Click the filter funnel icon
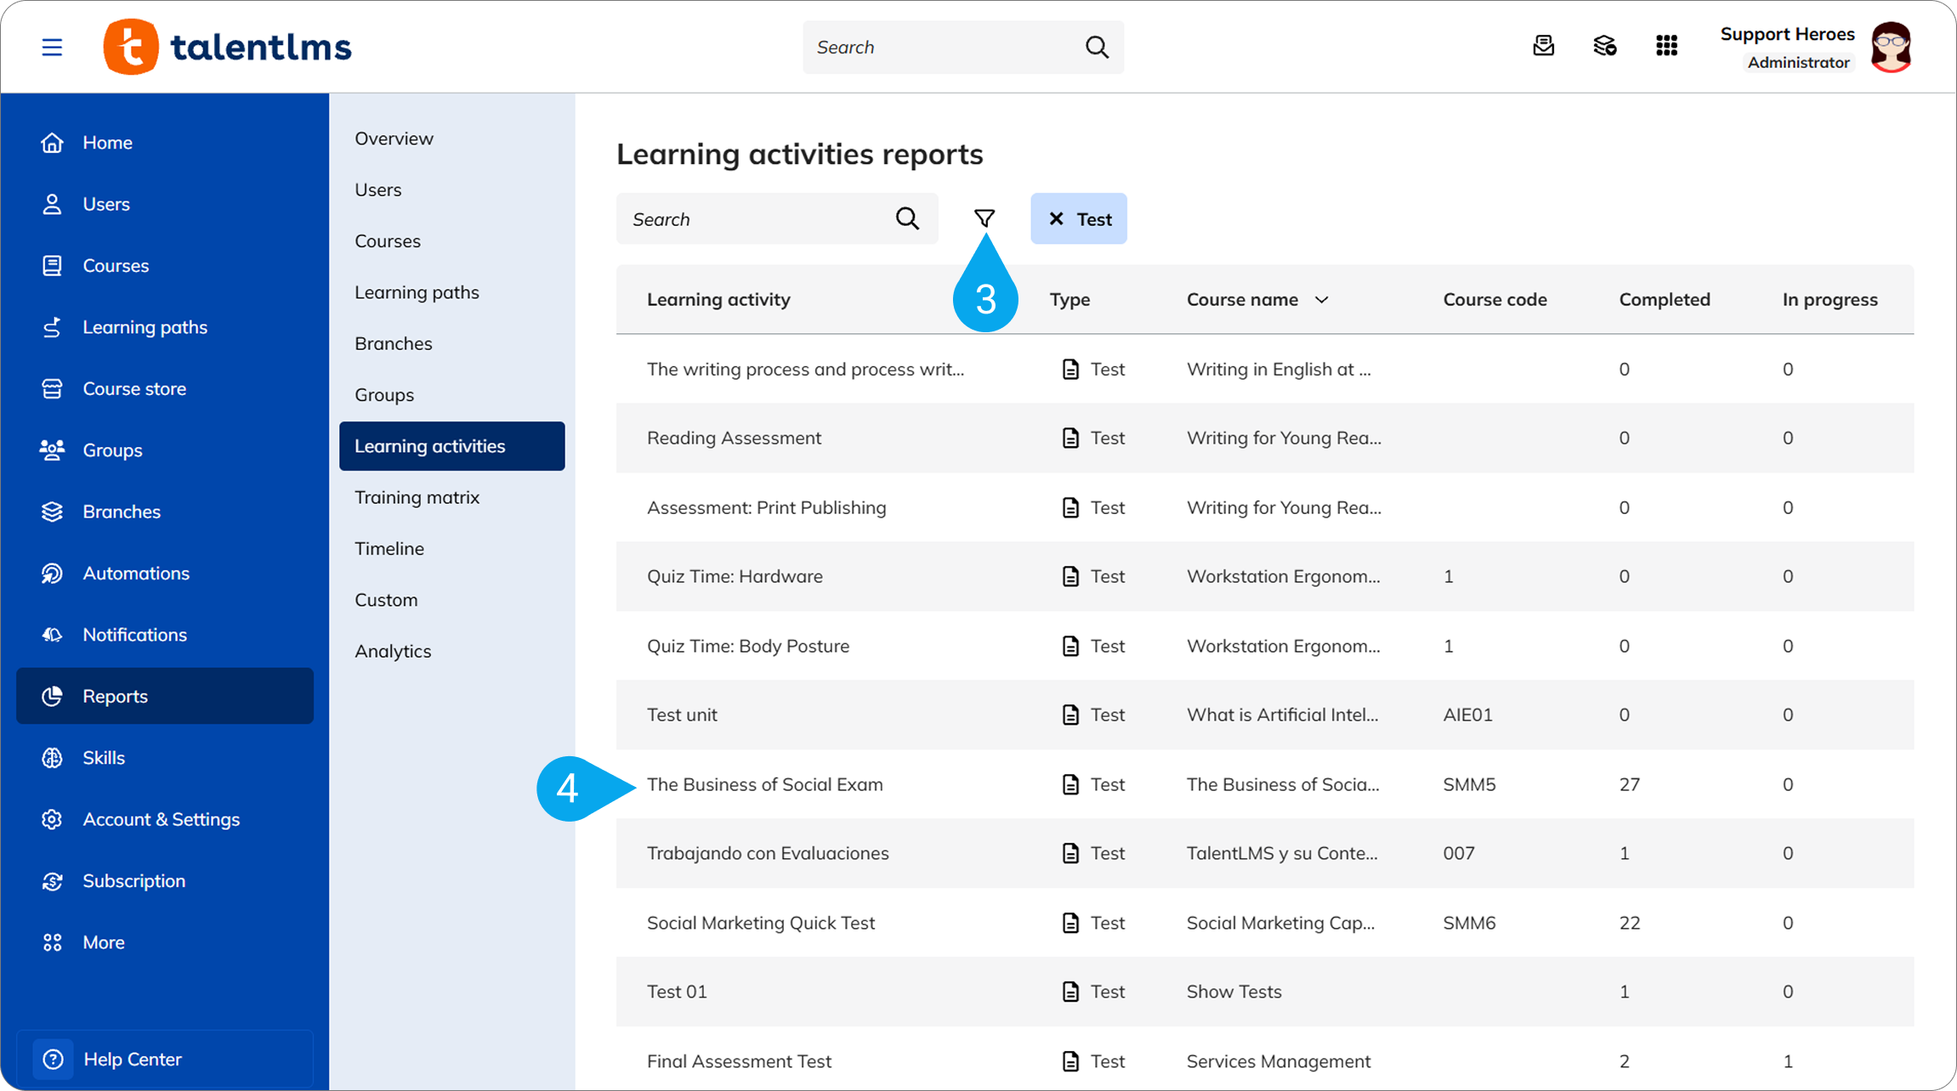Image resolution: width=1957 pixels, height=1091 pixels. 984,218
